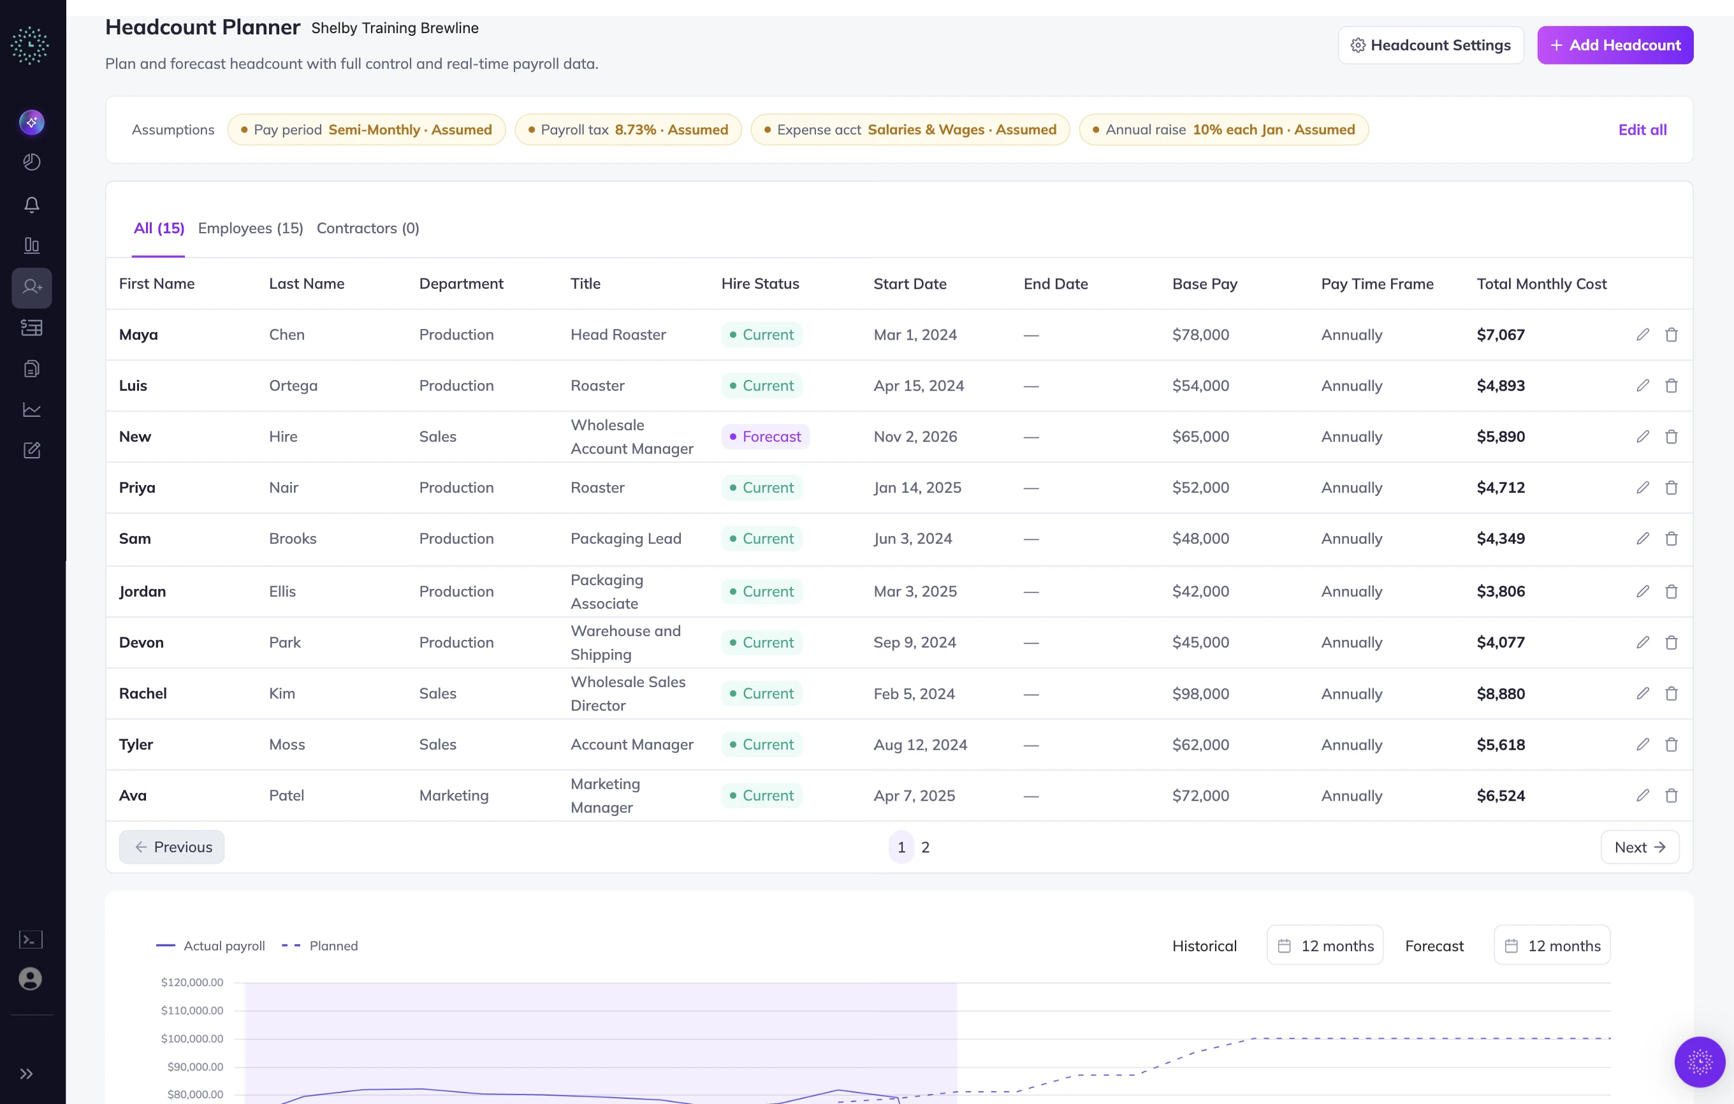
Task: Open notifications bell in the sidebar
Action: tap(32, 205)
